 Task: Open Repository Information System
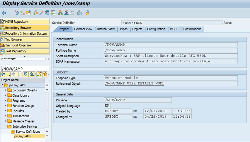[x=25, y=34]
